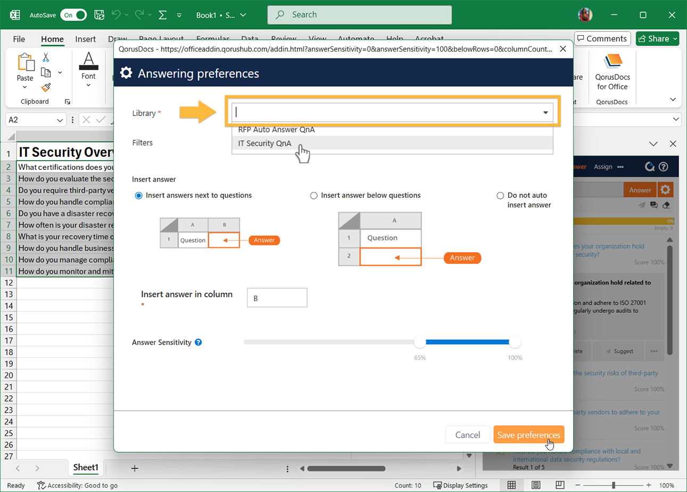687x492 pixels.
Task: Click the Cancel button
Action: click(467, 435)
